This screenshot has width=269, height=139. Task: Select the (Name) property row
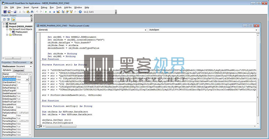point(15,74)
